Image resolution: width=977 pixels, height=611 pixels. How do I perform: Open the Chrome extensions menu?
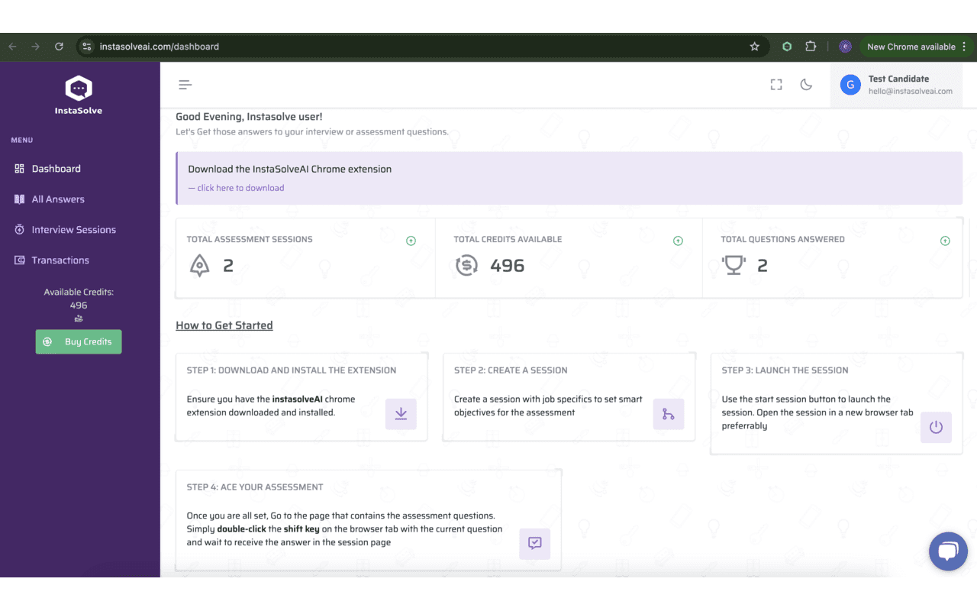click(x=811, y=46)
